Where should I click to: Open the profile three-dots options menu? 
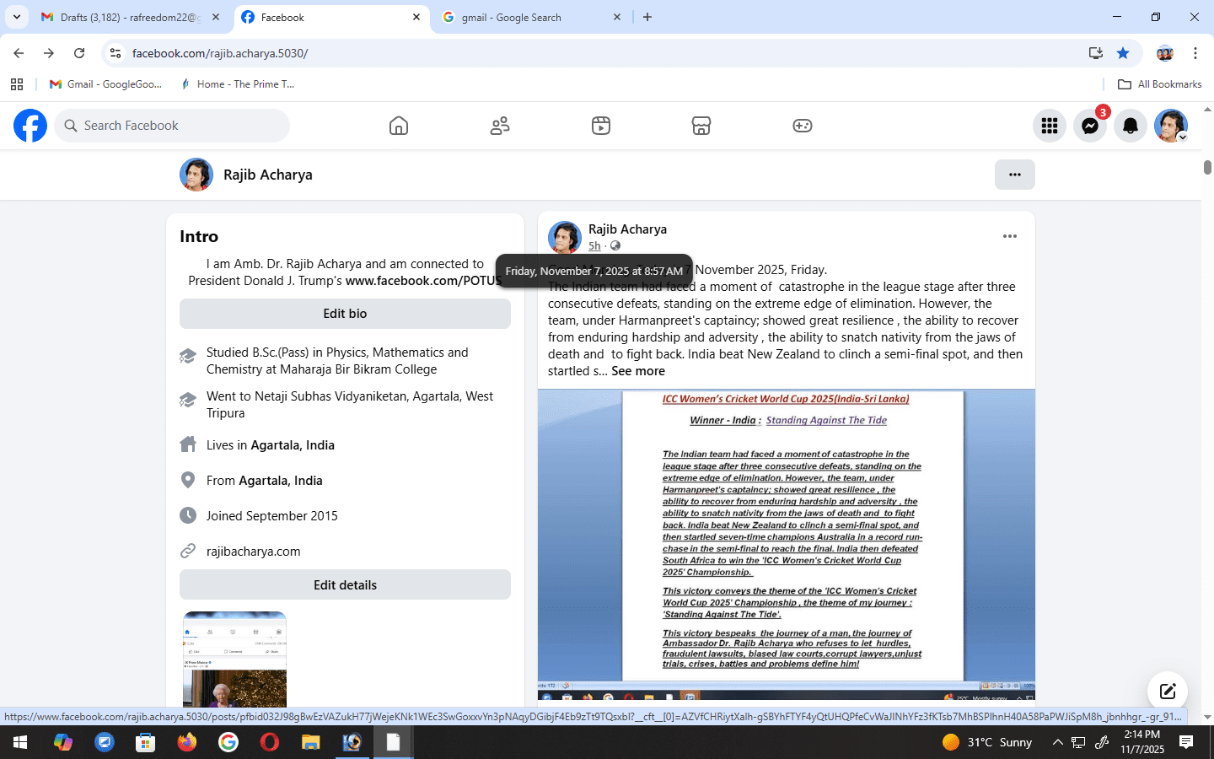(1015, 175)
